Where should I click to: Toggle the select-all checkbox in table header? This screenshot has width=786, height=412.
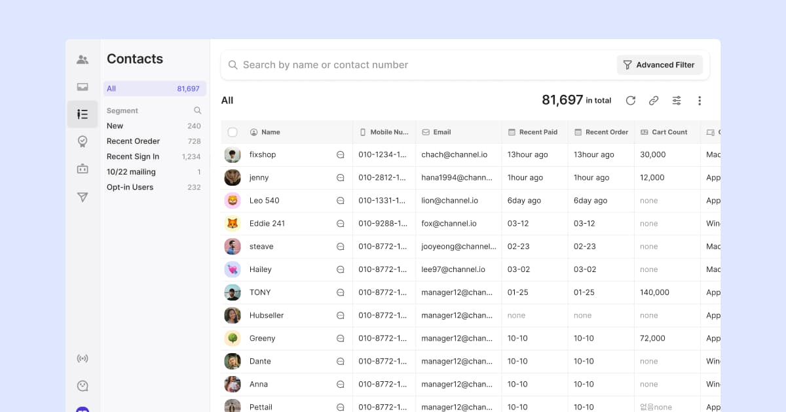point(233,131)
